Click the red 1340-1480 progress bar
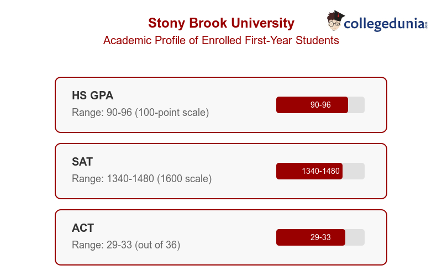 309,171
